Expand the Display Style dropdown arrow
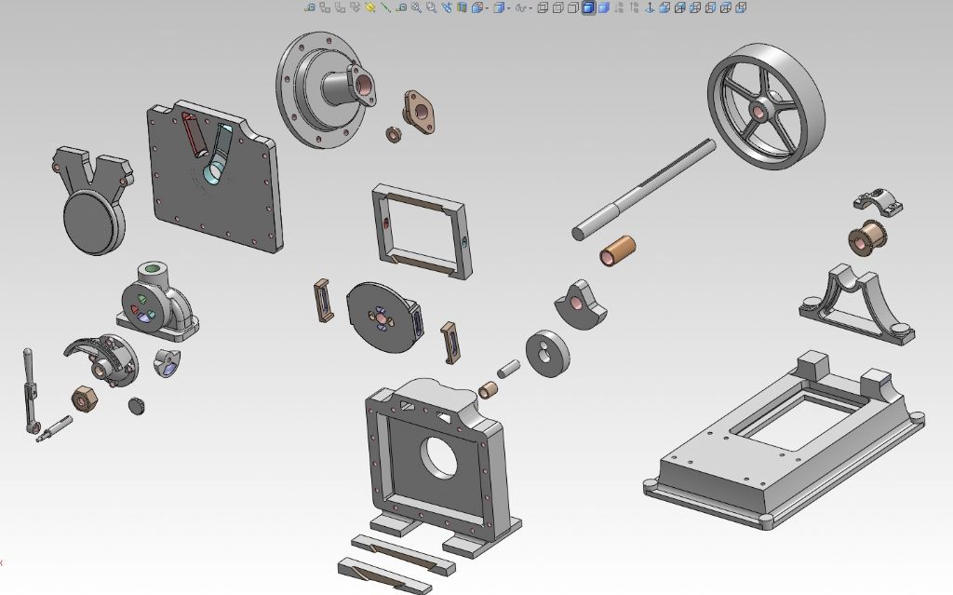This screenshot has width=953, height=595. [x=508, y=8]
